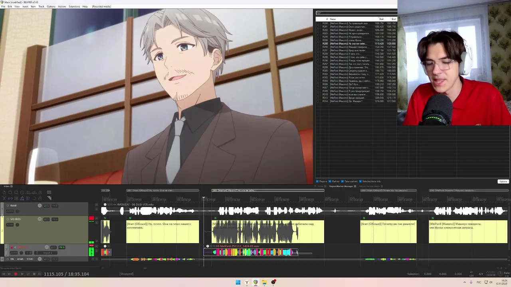Image resolution: width=511 pixels, height=287 pixels.
Task: Open Project Settings from the toolbar
Action: 22,193
